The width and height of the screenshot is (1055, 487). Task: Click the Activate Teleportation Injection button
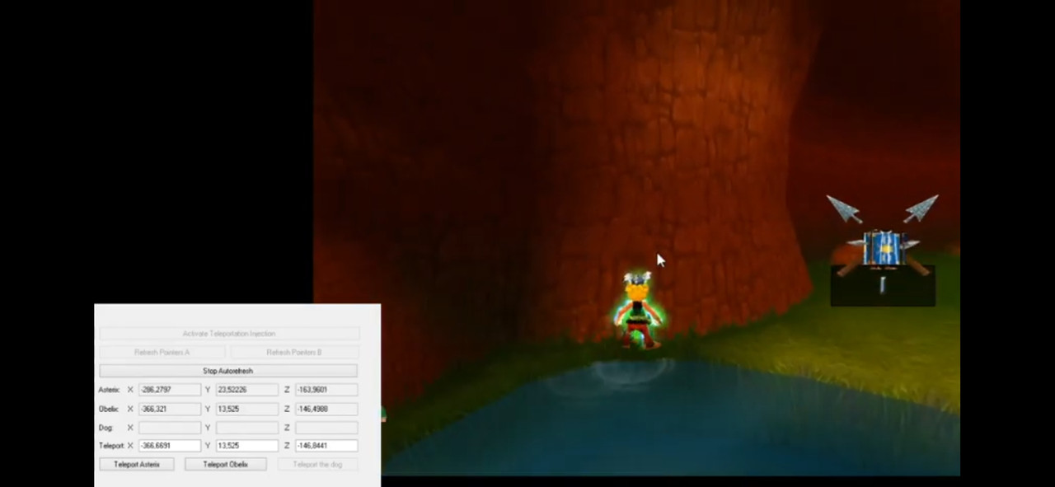click(x=229, y=334)
